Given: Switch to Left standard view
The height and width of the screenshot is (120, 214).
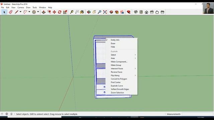Looking at the screenshot, I should (163, 12).
